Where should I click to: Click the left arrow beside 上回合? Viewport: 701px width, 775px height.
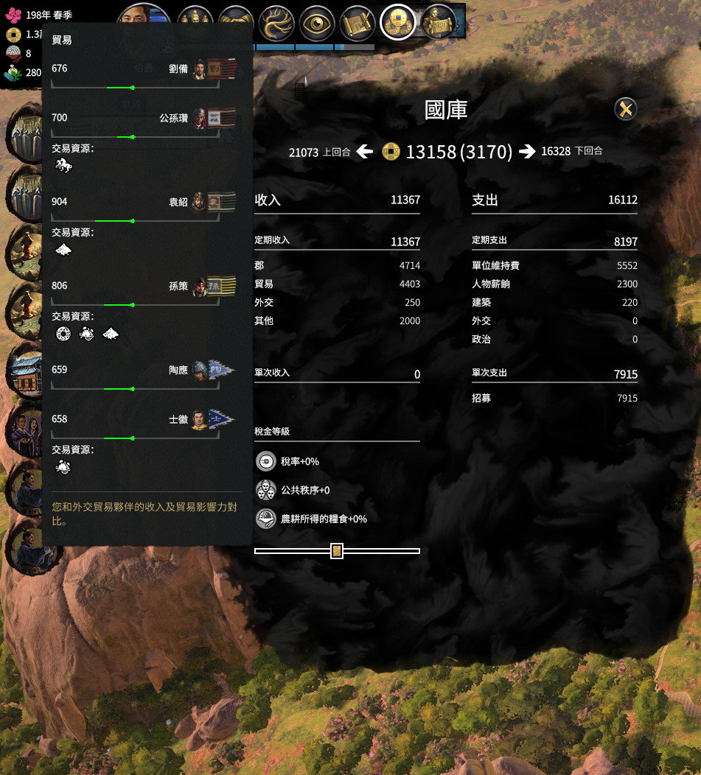tap(365, 151)
